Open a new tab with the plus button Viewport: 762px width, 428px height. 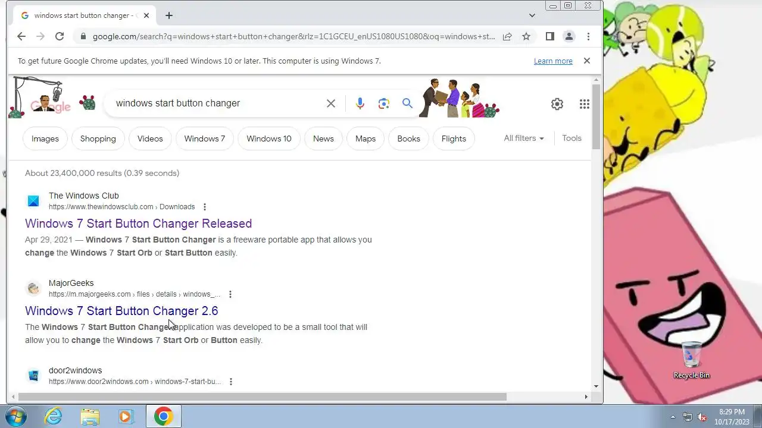(x=169, y=15)
